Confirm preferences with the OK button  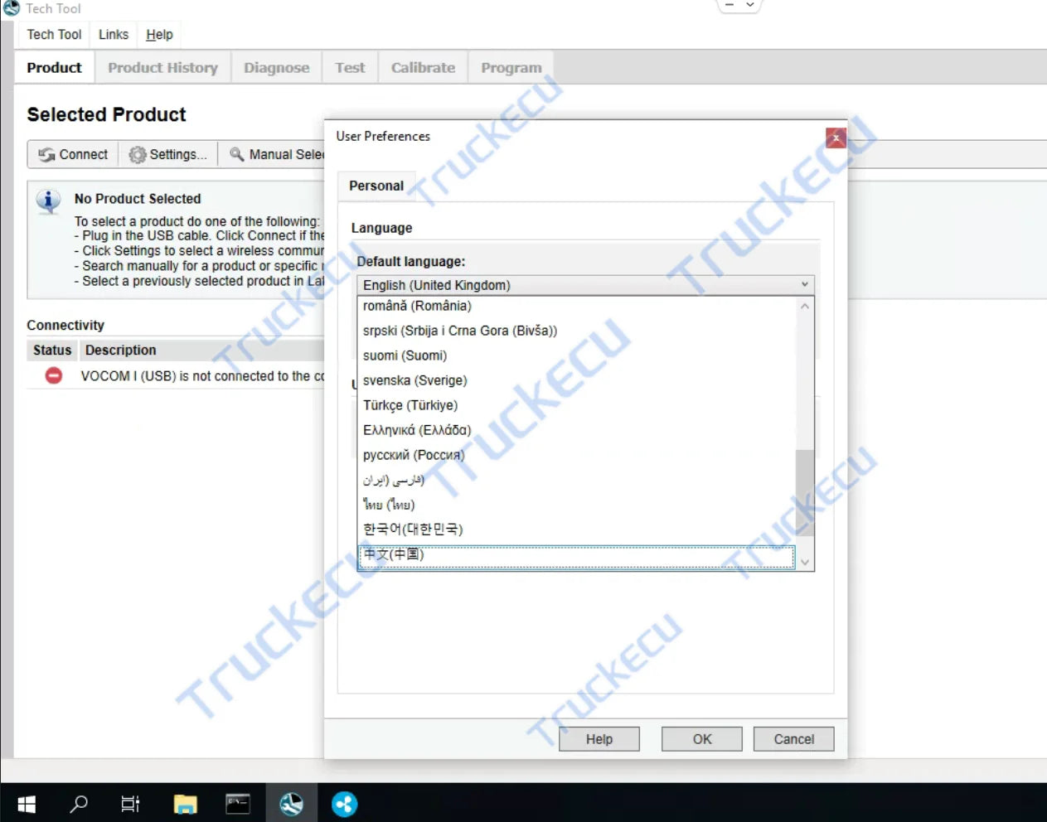[x=700, y=738]
